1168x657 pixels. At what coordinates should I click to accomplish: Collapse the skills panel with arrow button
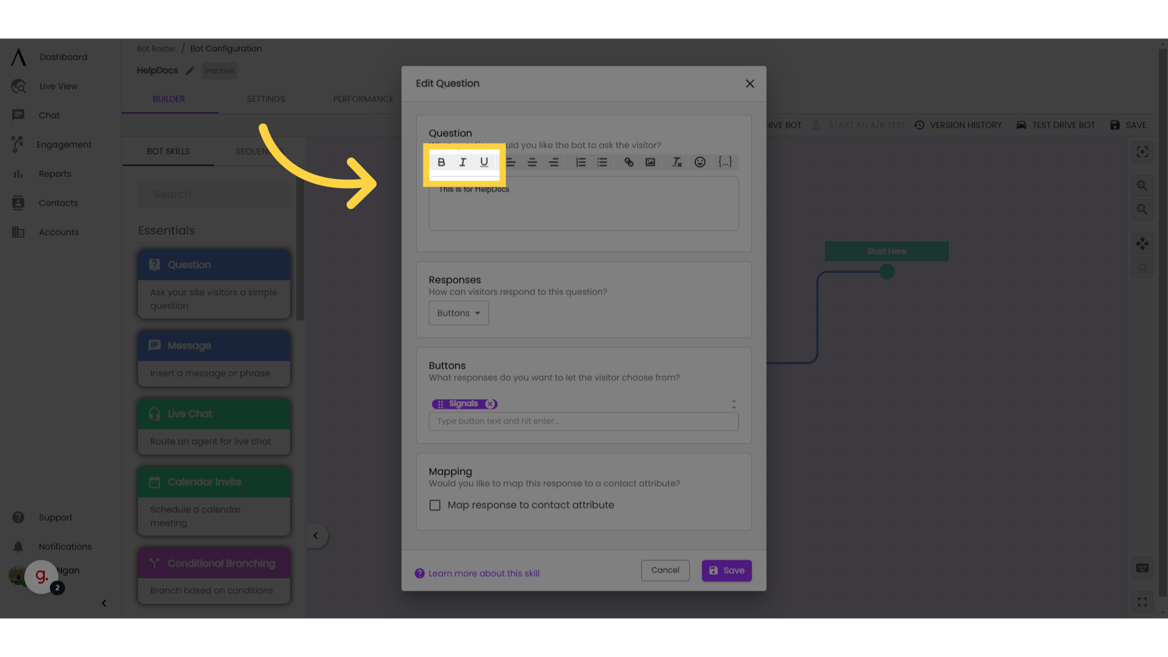(x=316, y=536)
